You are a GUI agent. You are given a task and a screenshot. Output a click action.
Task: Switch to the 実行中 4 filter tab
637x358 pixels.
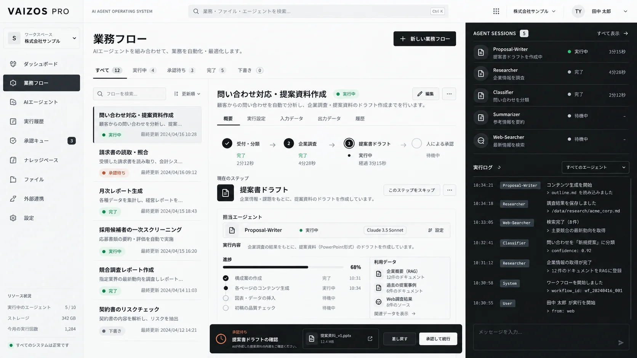[x=144, y=70]
